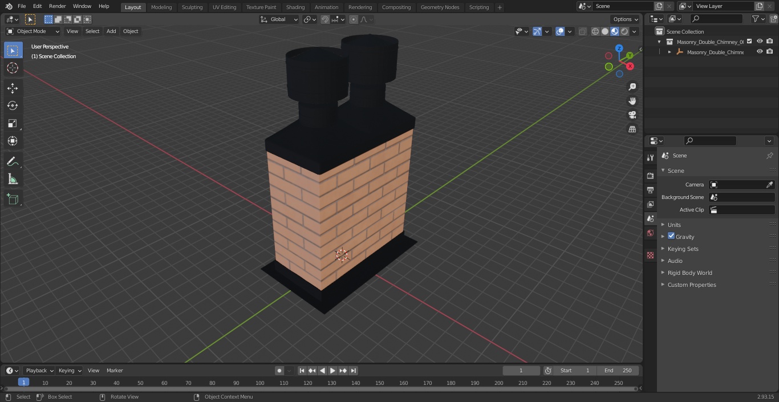Image resolution: width=779 pixels, height=402 pixels.
Task: Activate the Move tool
Action: (13, 88)
